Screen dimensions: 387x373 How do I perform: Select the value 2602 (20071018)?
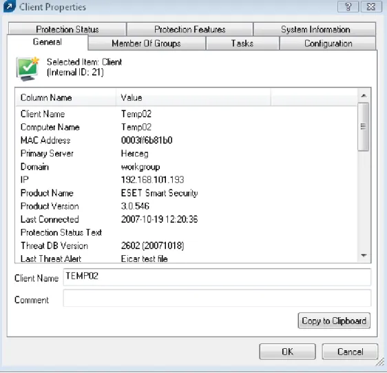coord(153,245)
